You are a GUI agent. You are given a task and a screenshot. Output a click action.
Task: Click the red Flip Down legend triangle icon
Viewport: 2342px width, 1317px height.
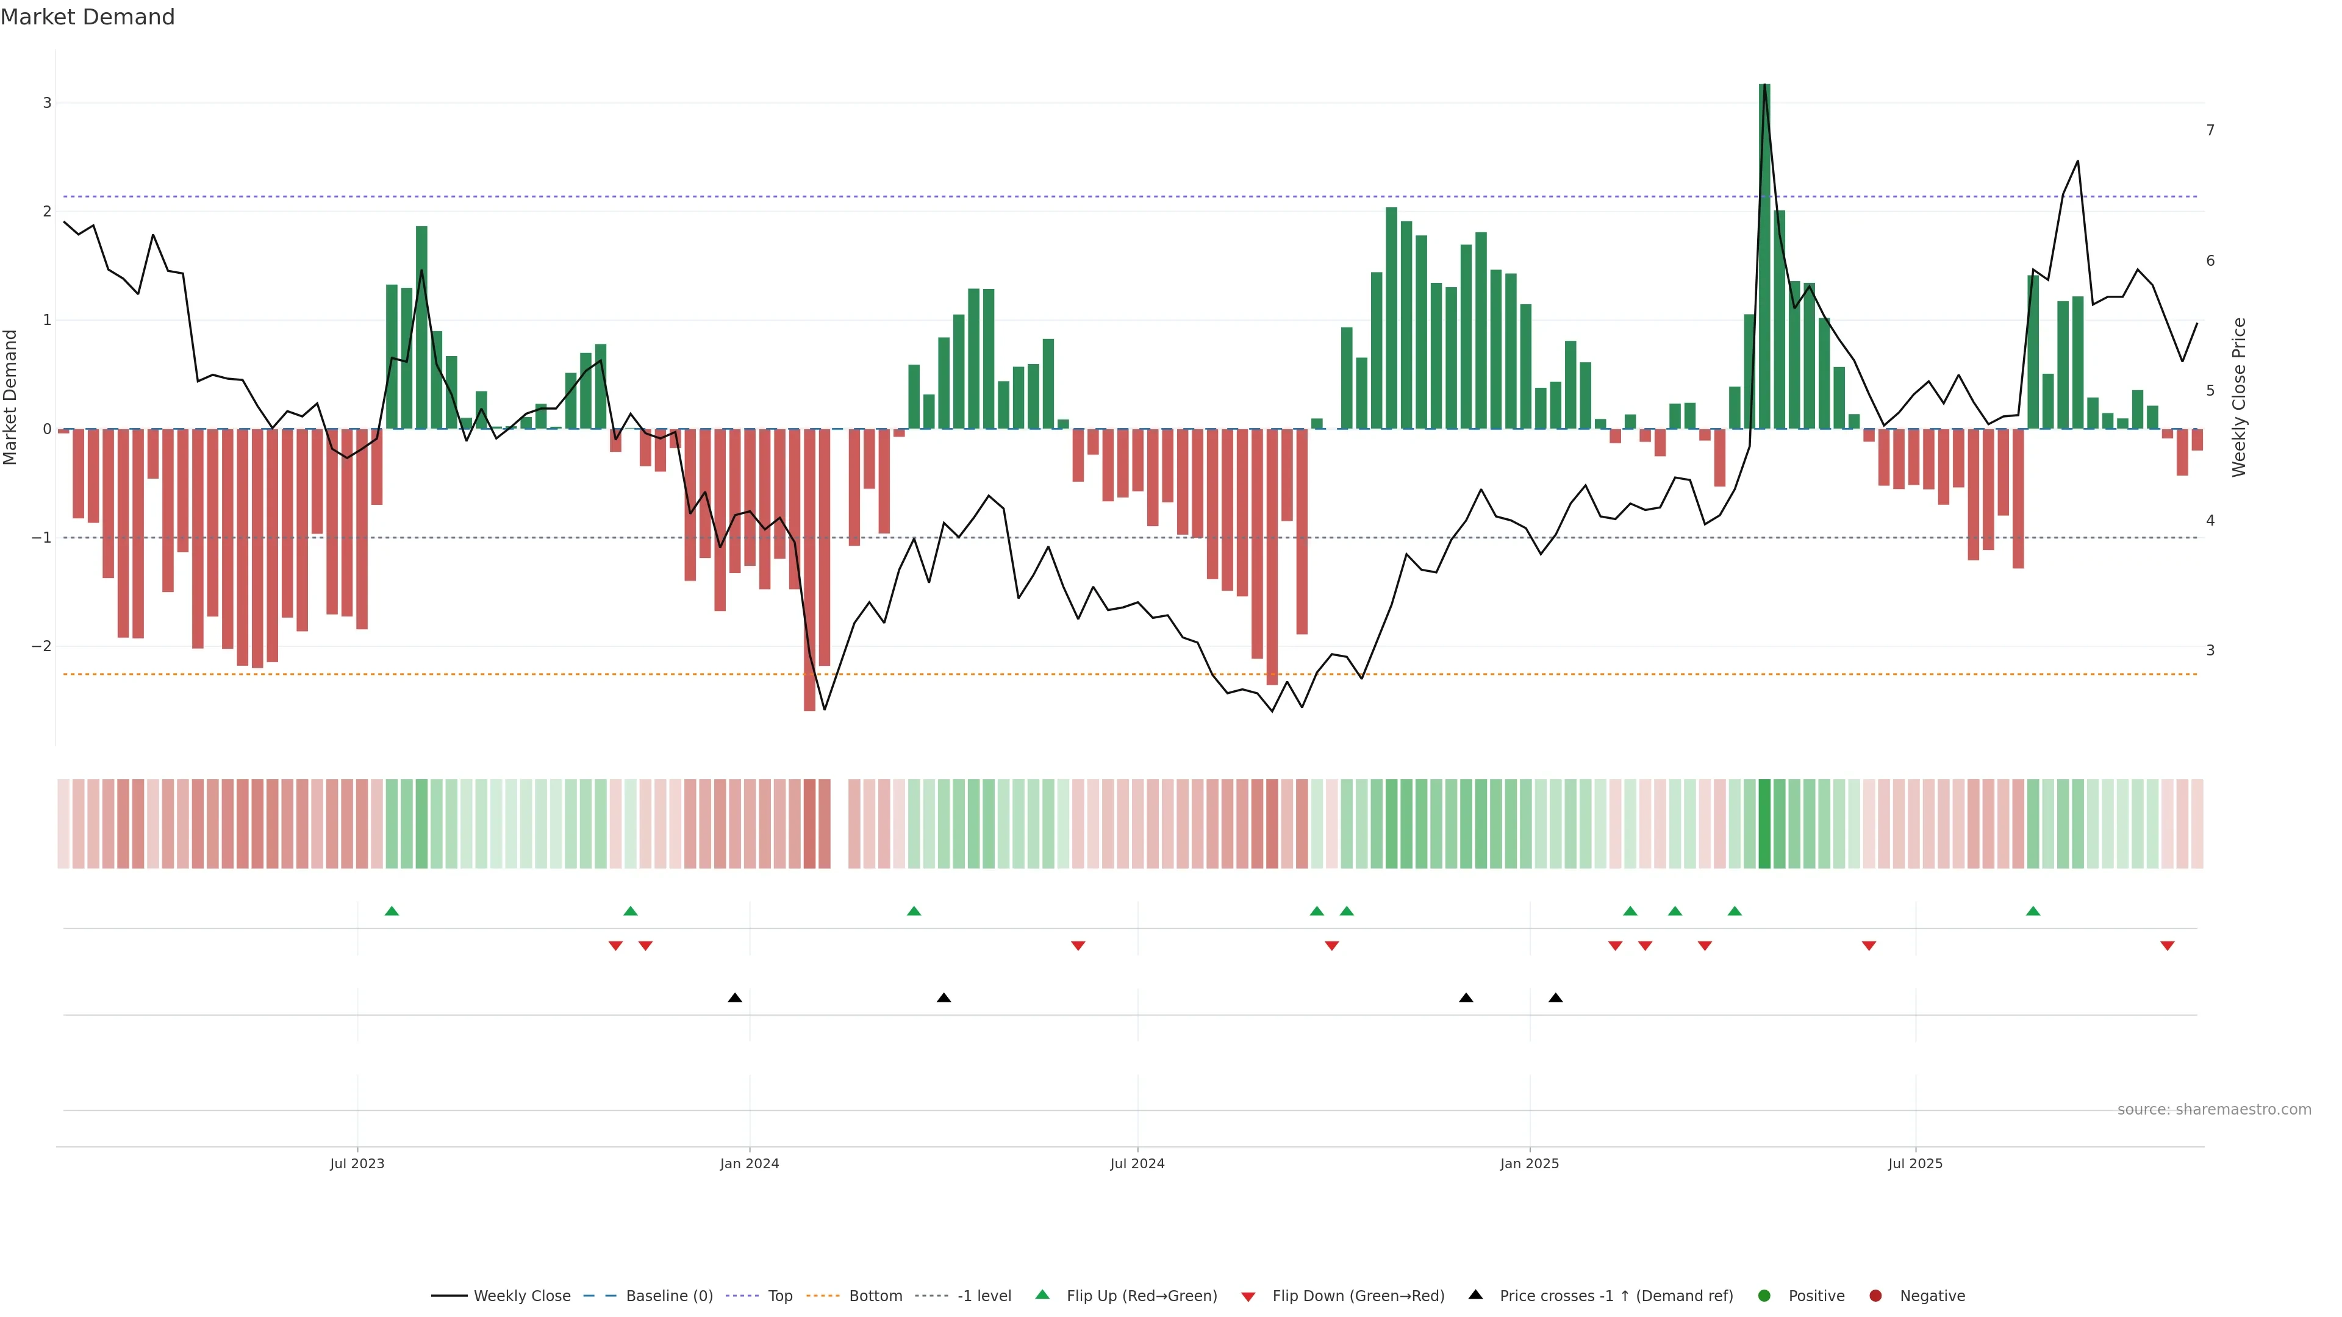click(1248, 1297)
